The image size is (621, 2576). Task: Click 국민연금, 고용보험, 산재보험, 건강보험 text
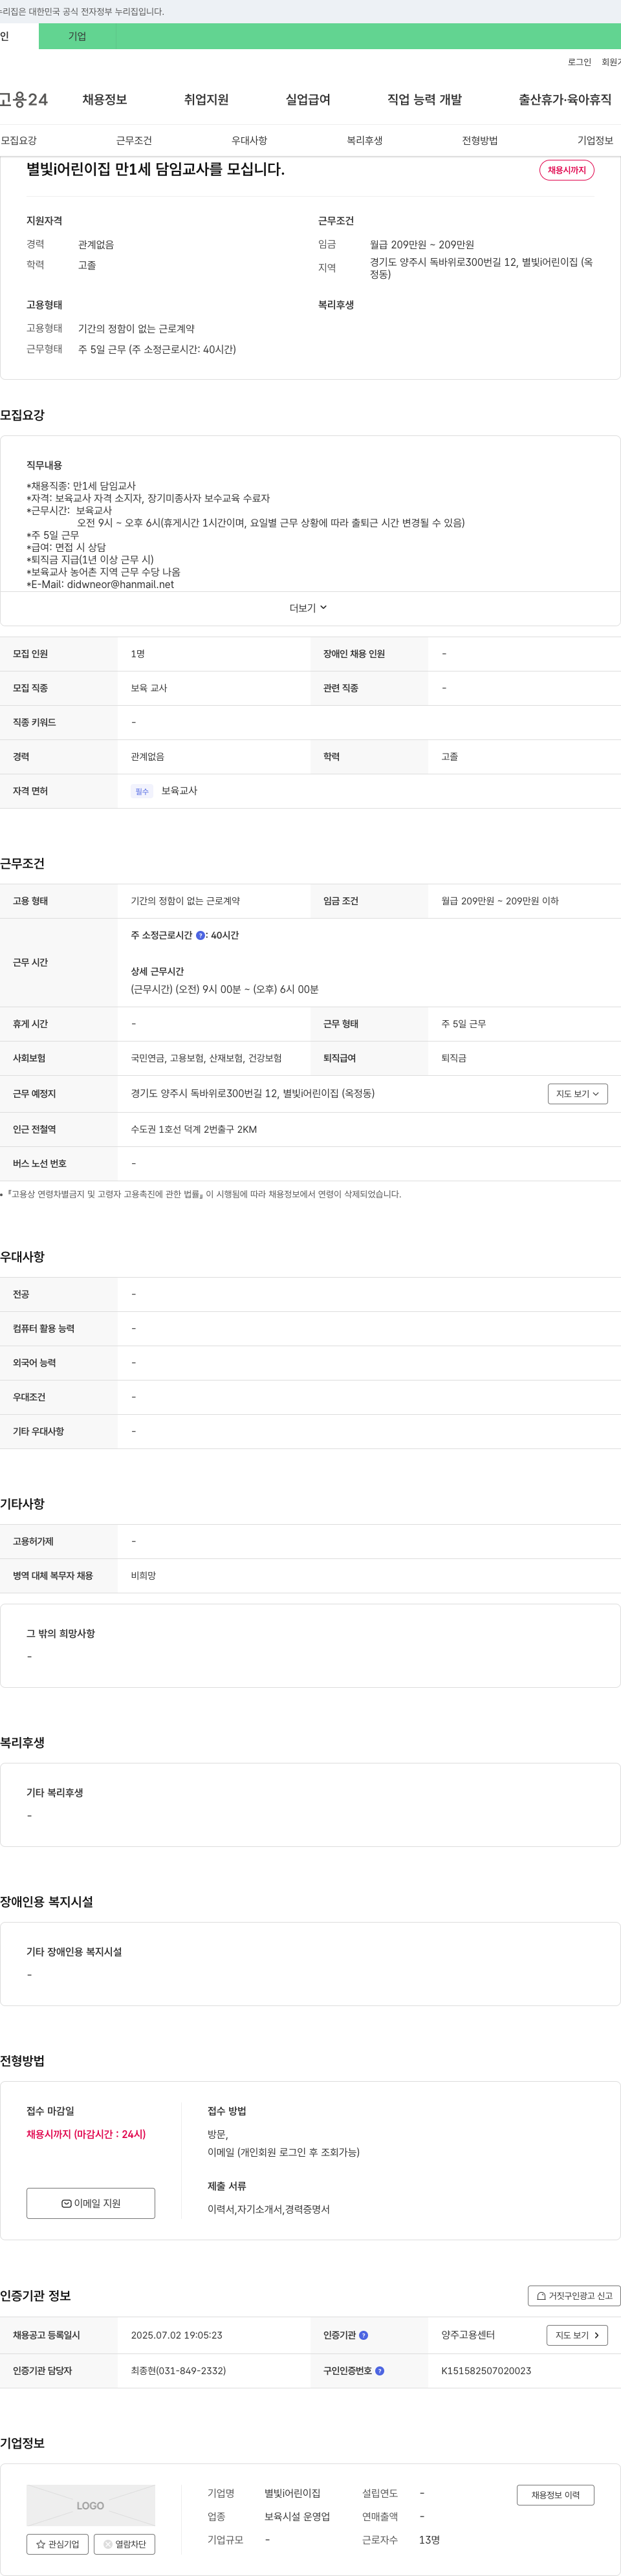[x=206, y=1058]
